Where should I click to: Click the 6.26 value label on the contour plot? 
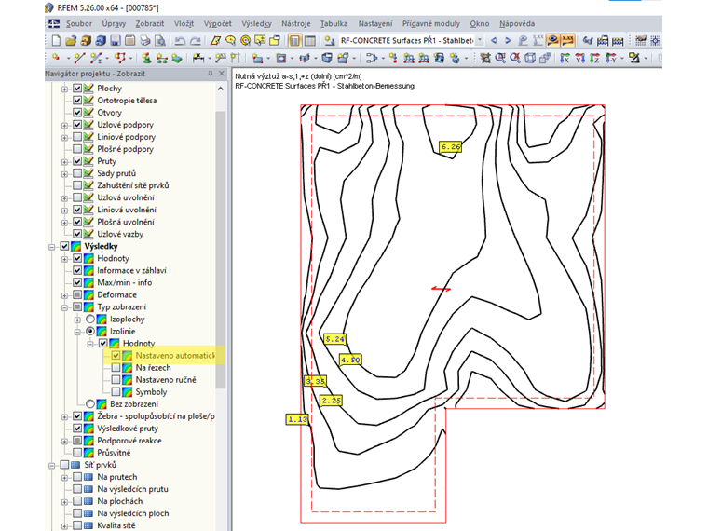point(451,147)
